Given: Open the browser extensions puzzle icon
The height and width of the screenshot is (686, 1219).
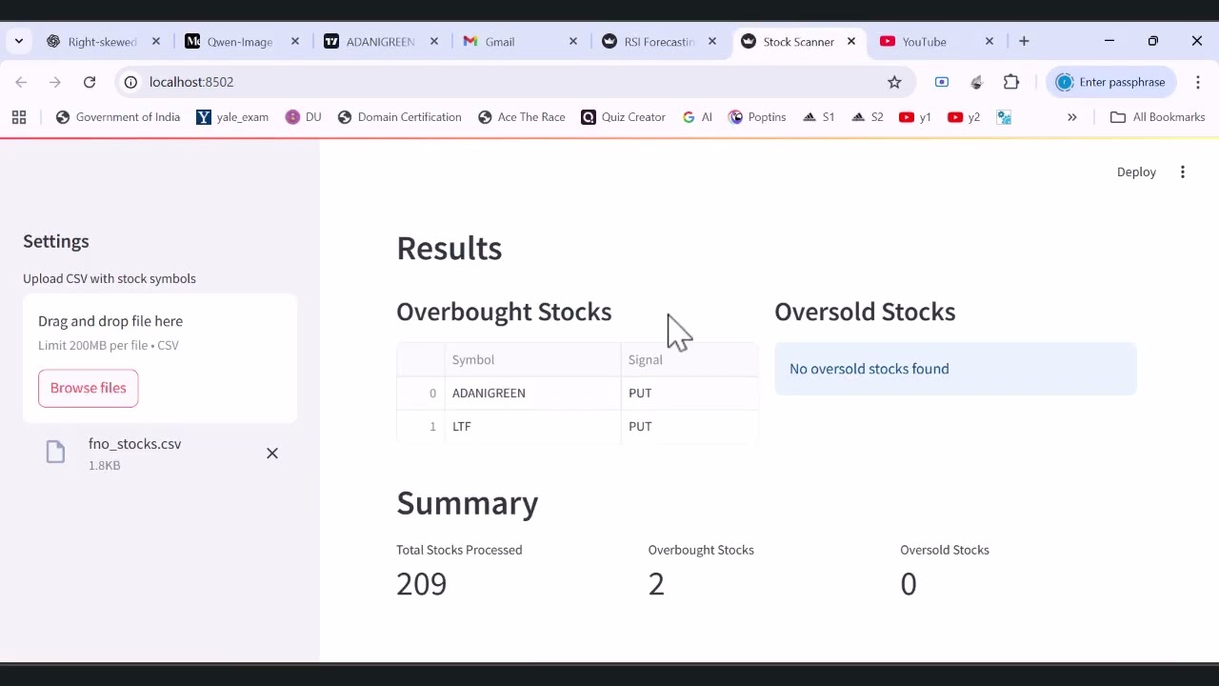Looking at the screenshot, I should 1011,82.
